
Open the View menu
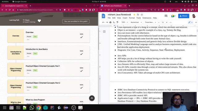[119, 18]
